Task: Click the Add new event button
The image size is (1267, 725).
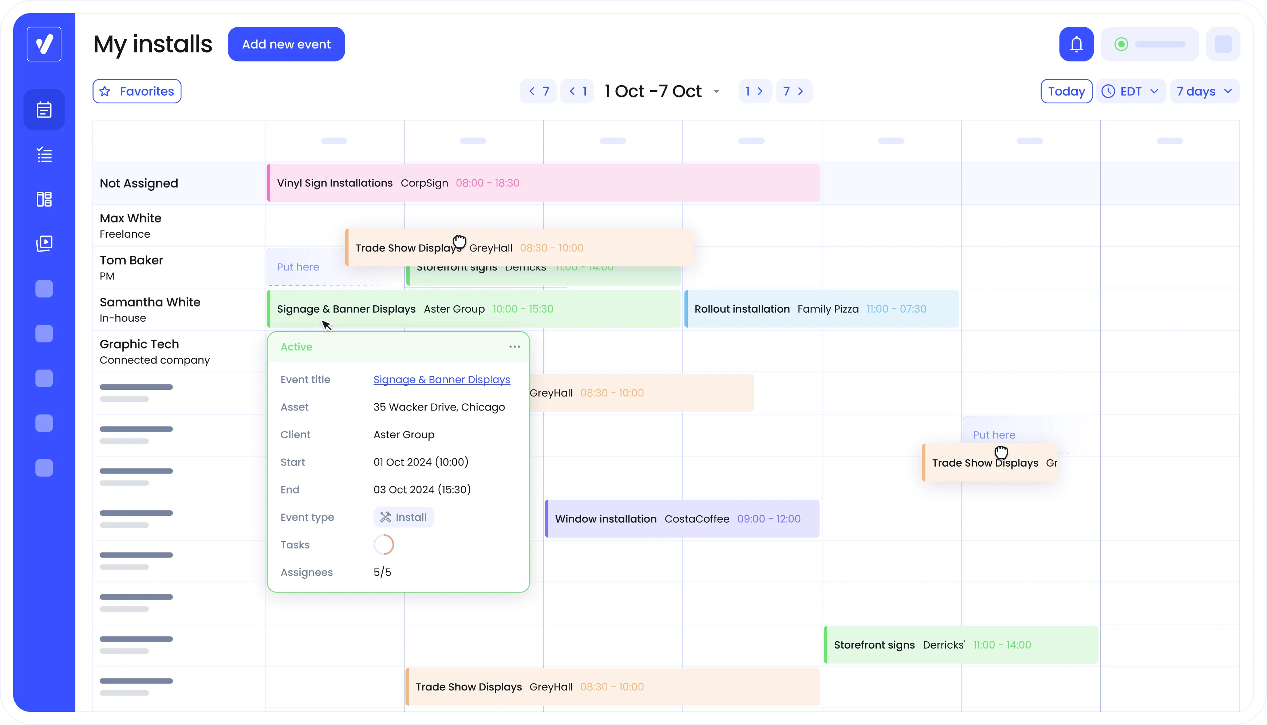Action: 286,44
